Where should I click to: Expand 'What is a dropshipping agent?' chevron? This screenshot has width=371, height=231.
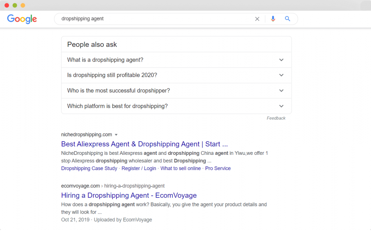(x=281, y=60)
